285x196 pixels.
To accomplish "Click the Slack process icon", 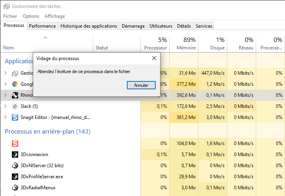I will click(15, 106).
